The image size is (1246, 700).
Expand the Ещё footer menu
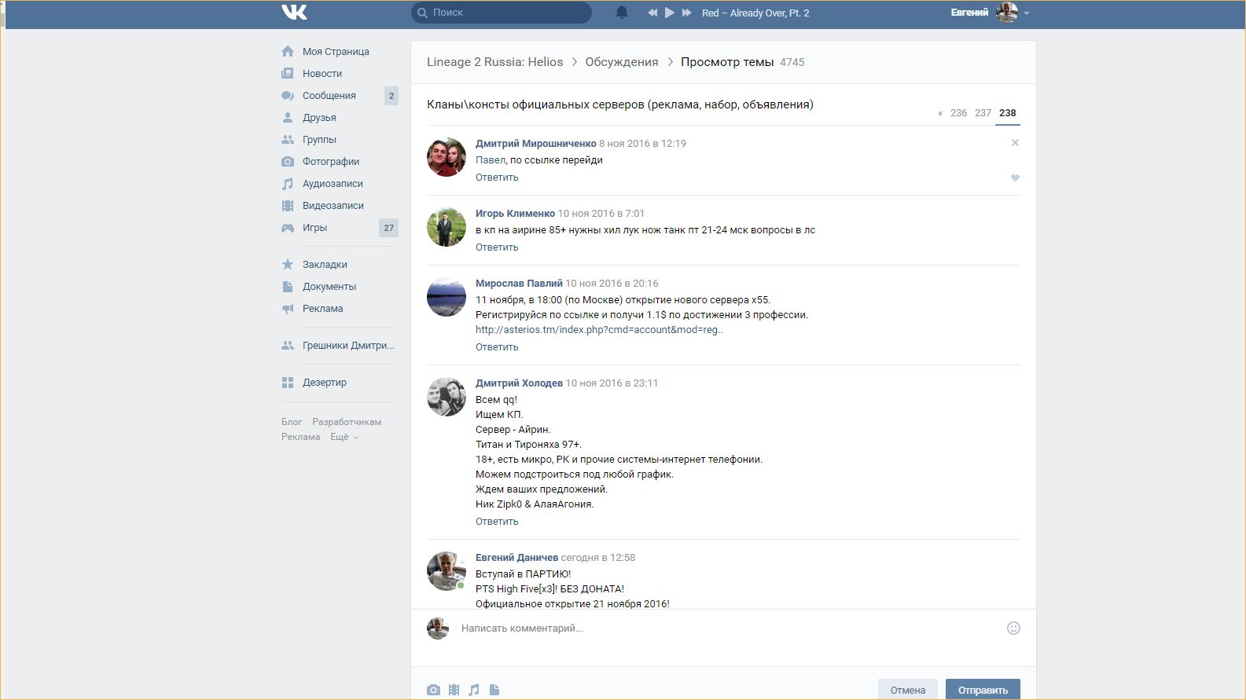pyautogui.click(x=344, y=437)
